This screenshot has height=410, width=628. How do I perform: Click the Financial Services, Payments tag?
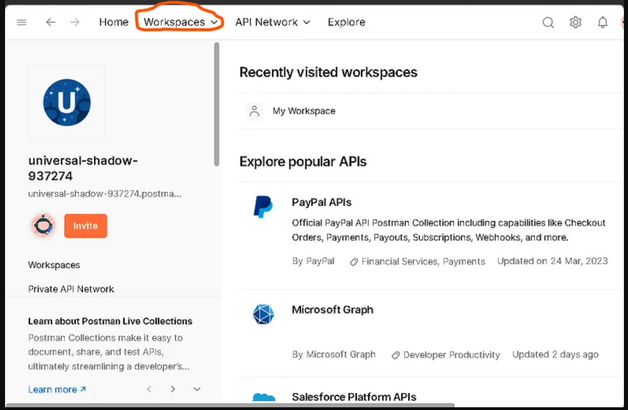(x=423, y=261)
